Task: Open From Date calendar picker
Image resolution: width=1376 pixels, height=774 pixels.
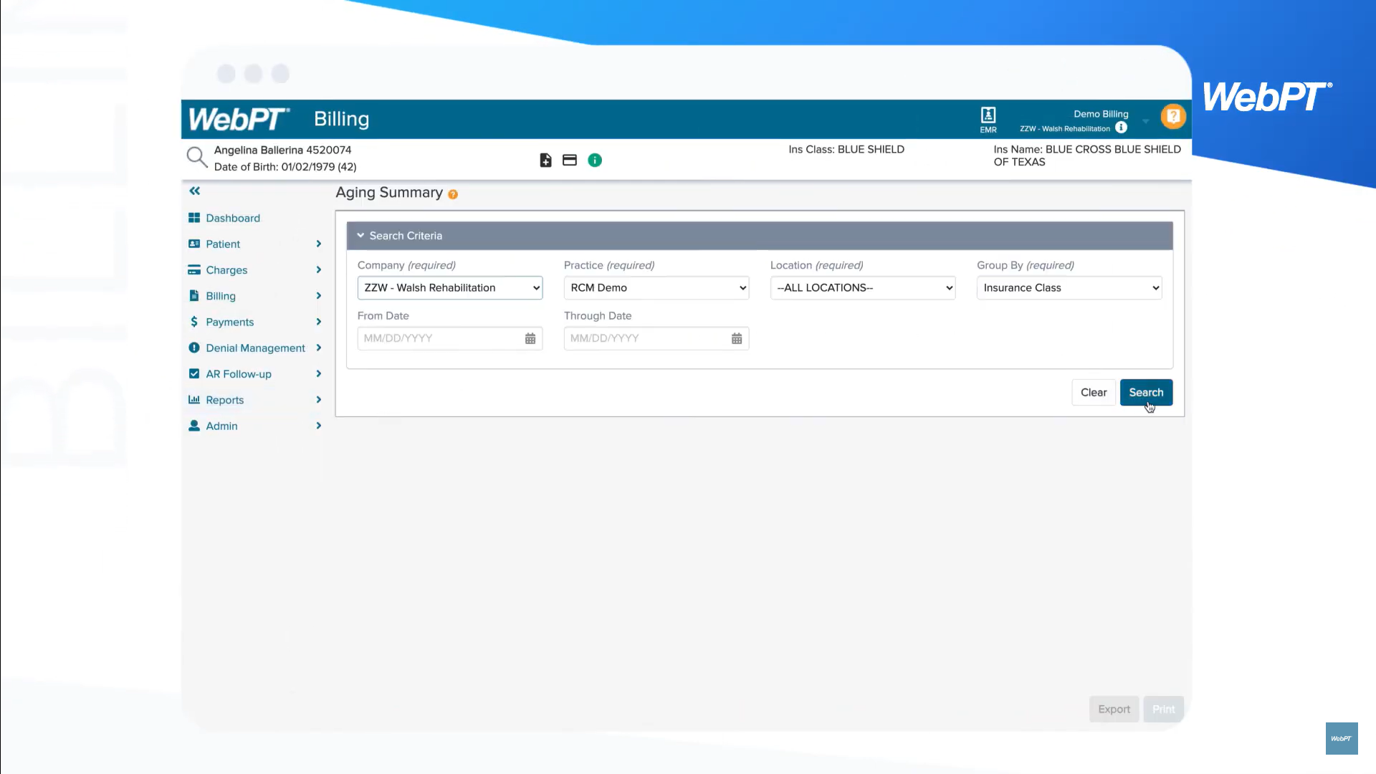Action: 530,338
